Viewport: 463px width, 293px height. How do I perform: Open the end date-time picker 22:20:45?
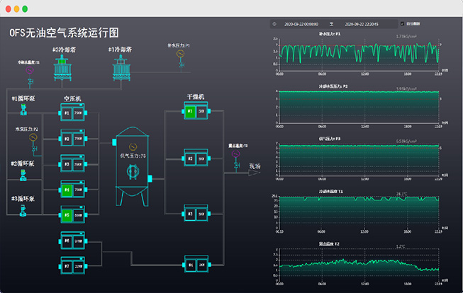(362, 23)
